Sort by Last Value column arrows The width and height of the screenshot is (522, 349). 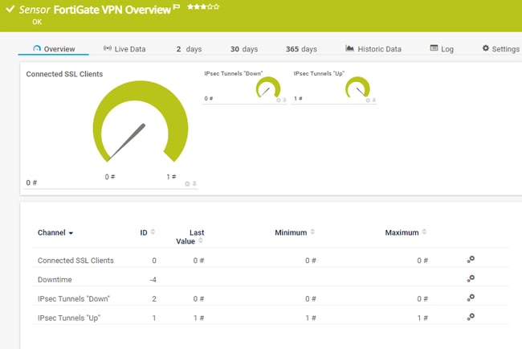pyautogui.click(x=201, y=240)
